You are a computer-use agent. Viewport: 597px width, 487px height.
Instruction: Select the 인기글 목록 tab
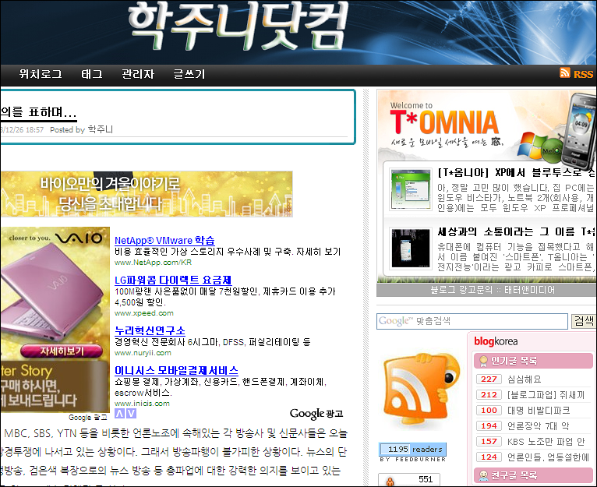coord(533,361)
